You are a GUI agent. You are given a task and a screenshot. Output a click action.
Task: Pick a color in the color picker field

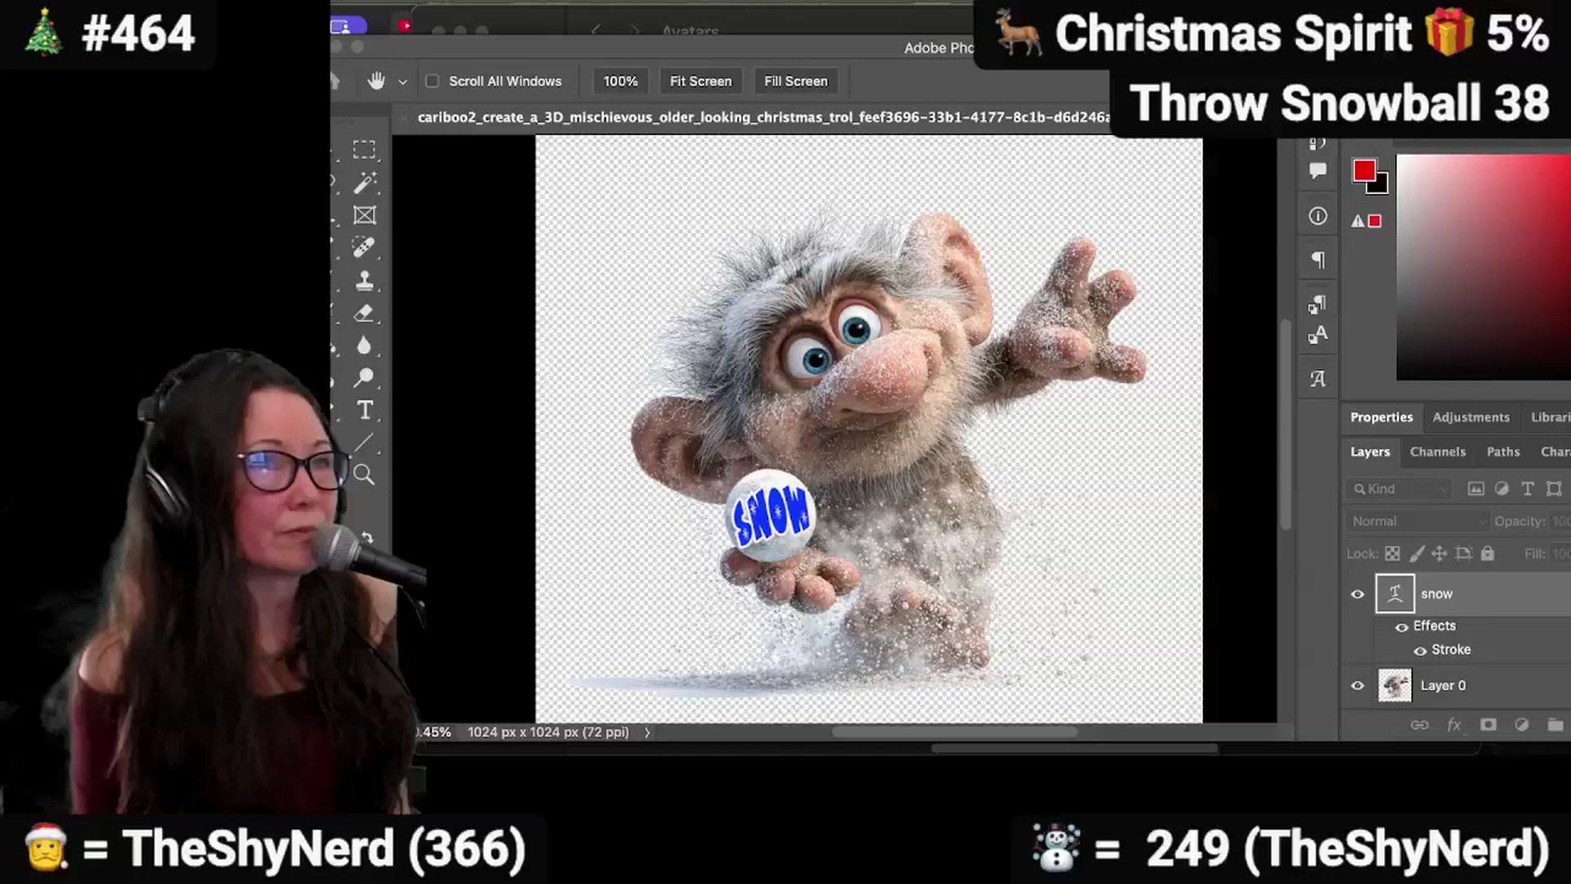click(1483, 268)
